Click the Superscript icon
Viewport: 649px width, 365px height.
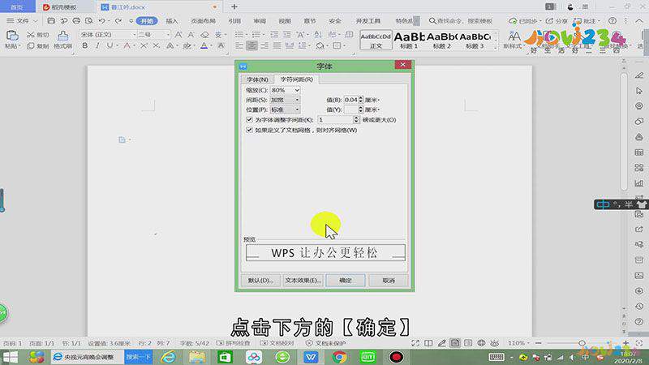[144, 45]
